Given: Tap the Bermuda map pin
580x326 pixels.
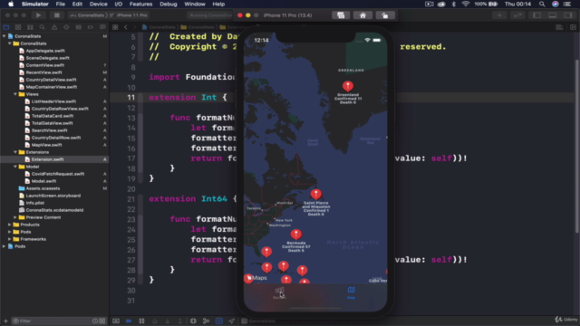Looking at the screenshot, I should (296, 235).
